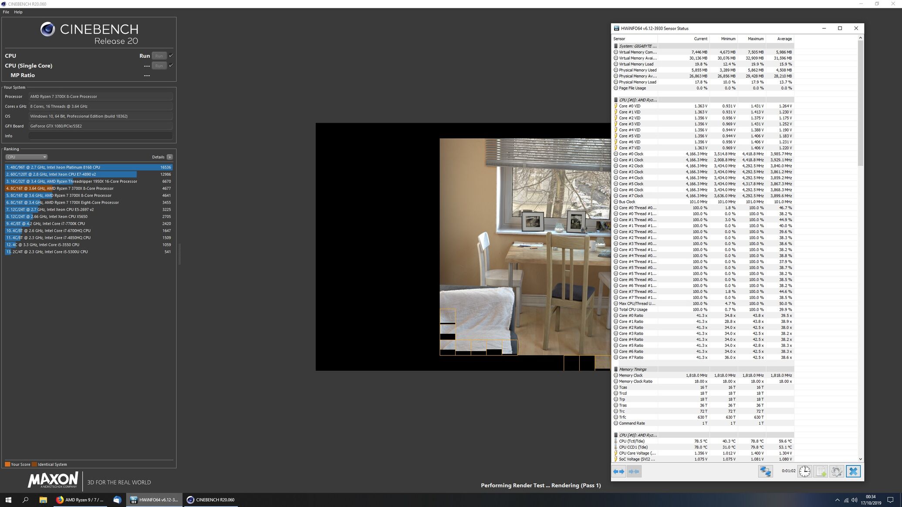Select the Core #7 Ratio row
The width and height of the screenshot is (902, 507).
click(703, 357)
